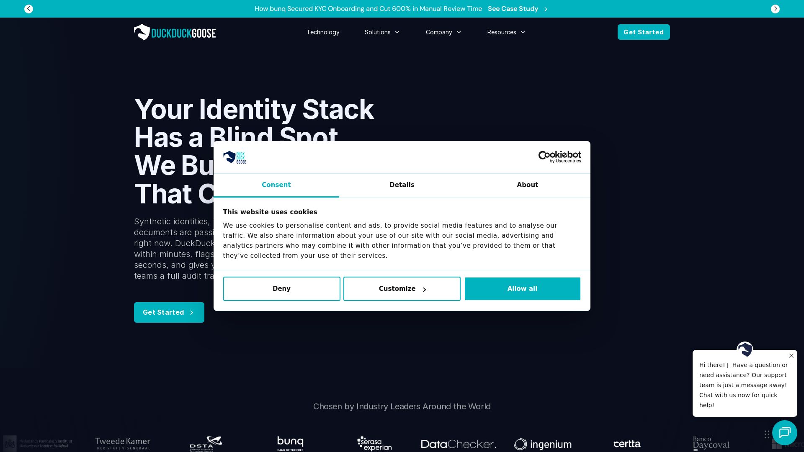Click the Banco Daycoval logo
Image resolution: width=804 pixels, height=452 pixels.
tap(711, 443)
